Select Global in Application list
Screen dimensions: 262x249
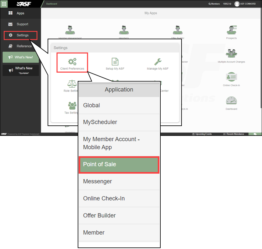click(119, 105)
